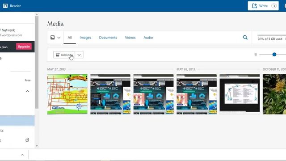Click the Free plan label in sidebar
The image size is (286, 161).
(28, 80)
